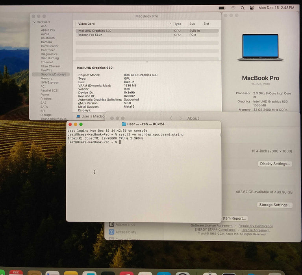Select Parallel SCSI in the Hardware list
302x275 pixels.
49,90
